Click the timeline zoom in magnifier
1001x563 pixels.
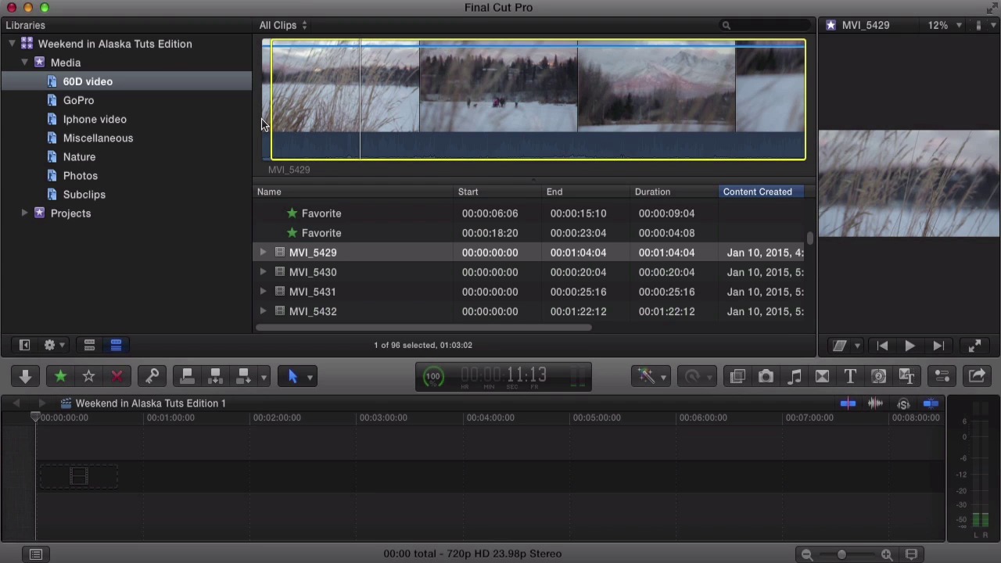(887, 554)
